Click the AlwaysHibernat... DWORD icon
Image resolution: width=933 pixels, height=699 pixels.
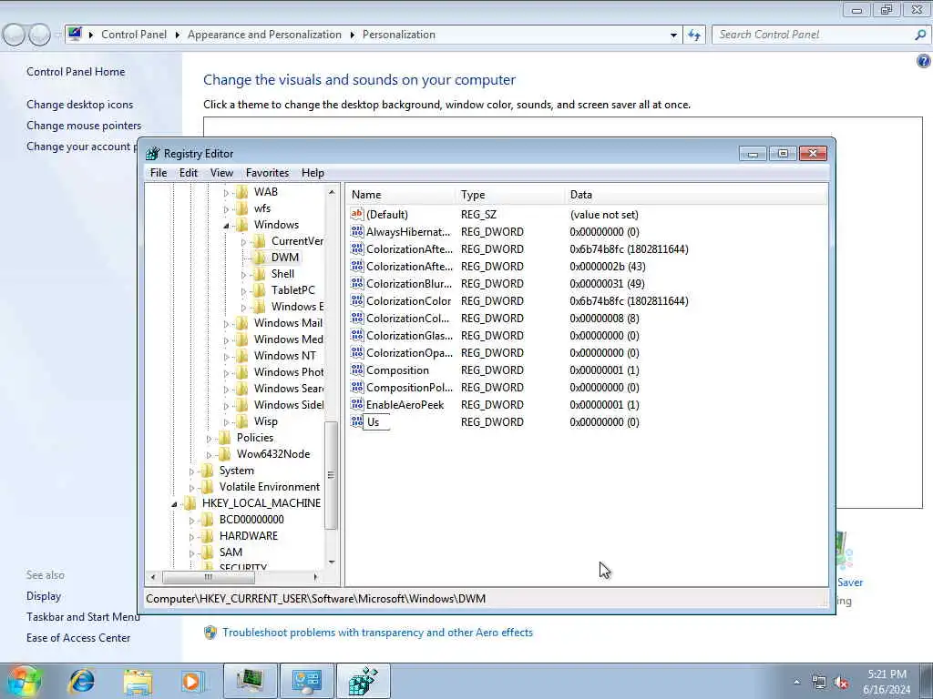357,231
